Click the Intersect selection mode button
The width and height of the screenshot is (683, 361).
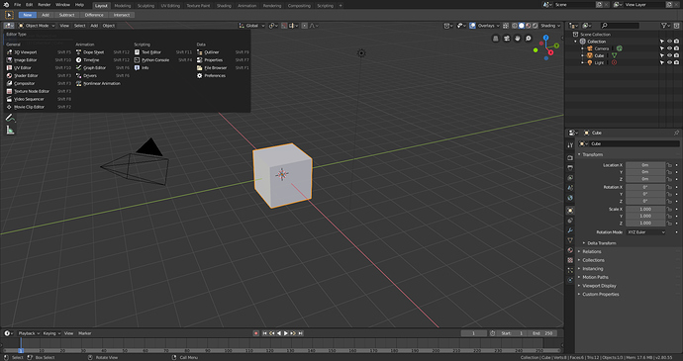[x=122, y=15]
